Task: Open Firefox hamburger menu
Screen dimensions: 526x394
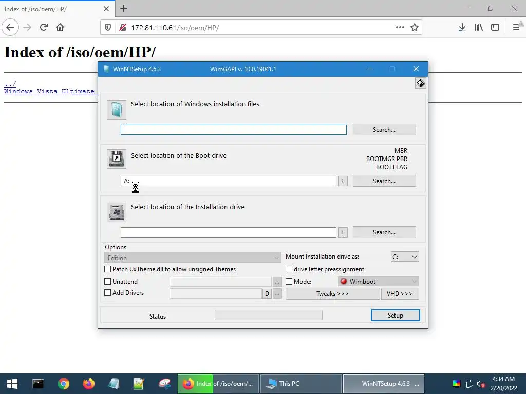Action: coord(516,28)
